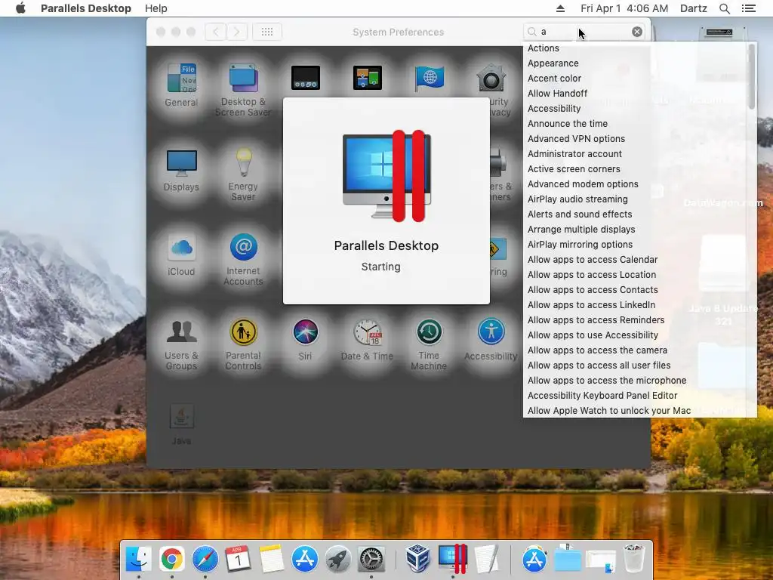
Task: Open Finder from the Dock
Action: coord(139,559)
